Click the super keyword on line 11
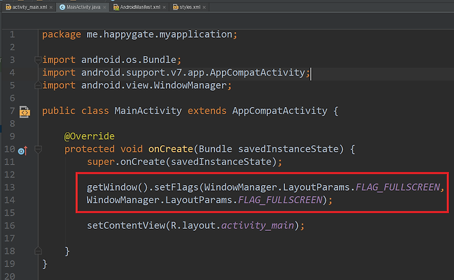 click(x=101, y=162)
